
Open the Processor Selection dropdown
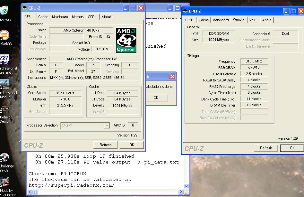tap(107, 126)
